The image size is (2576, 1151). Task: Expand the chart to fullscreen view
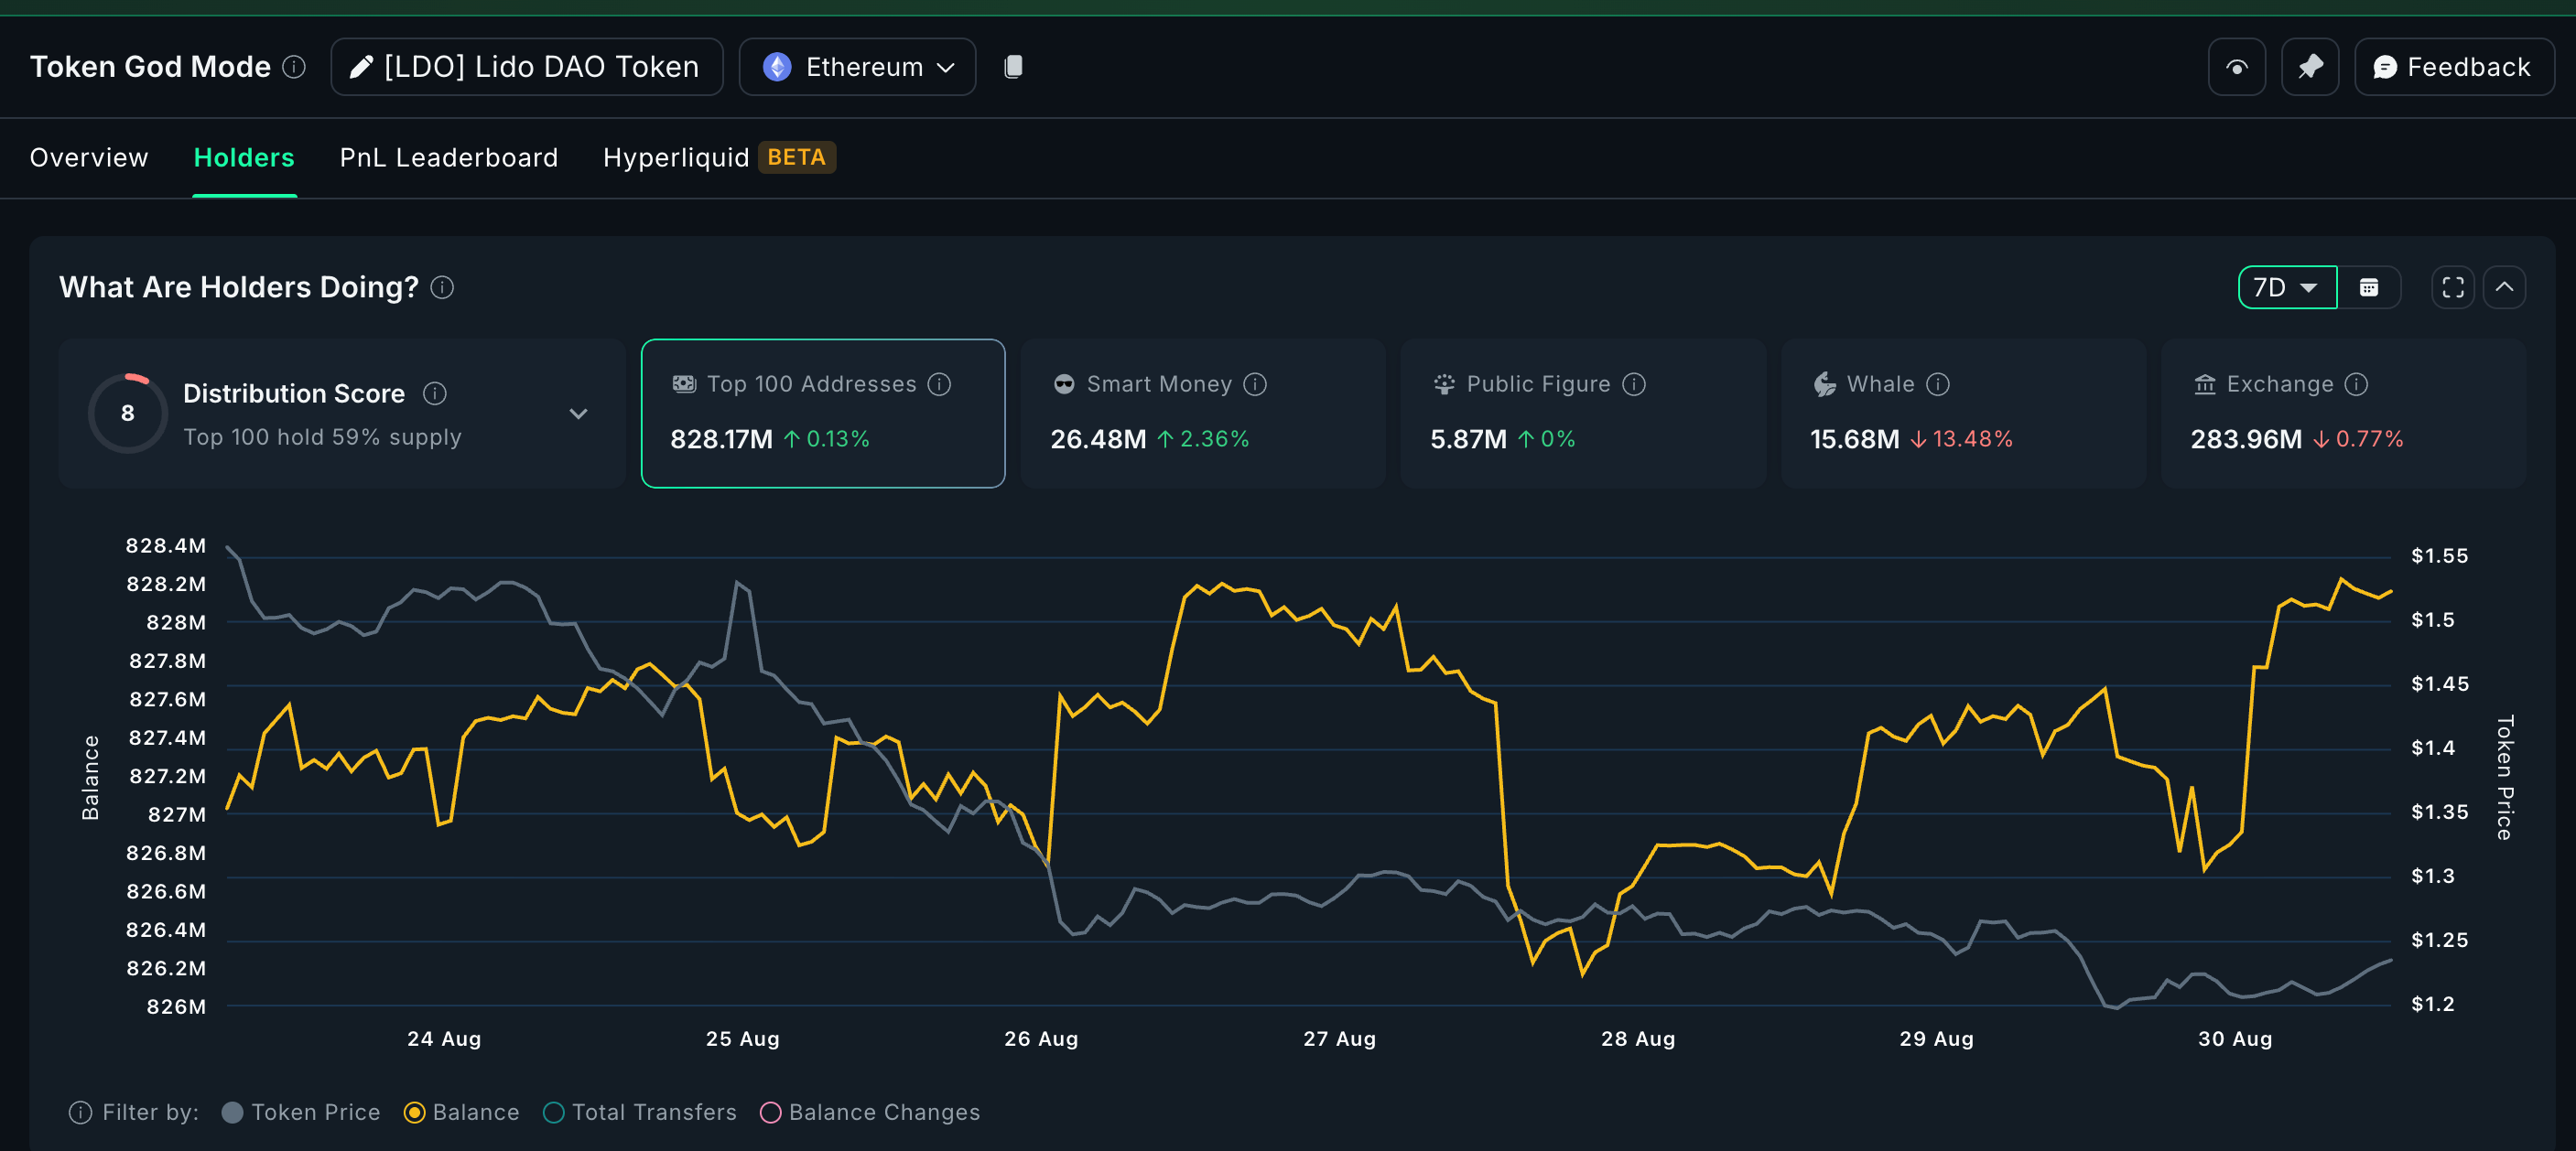[x=2452, y=286]
